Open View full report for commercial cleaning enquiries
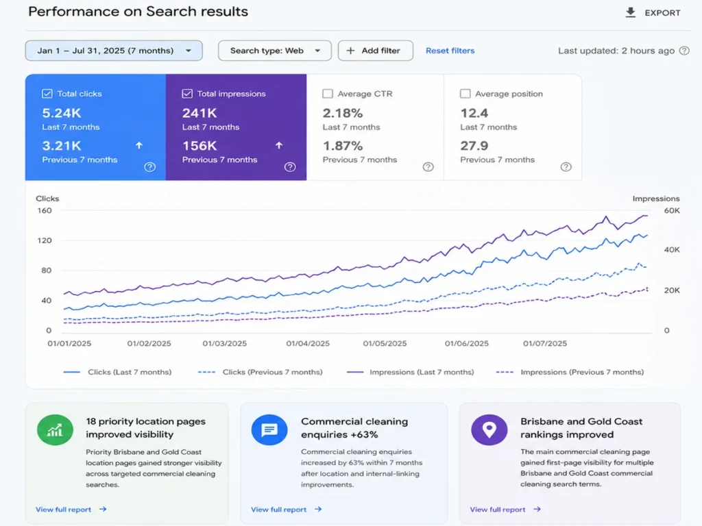Image resolution: width=702 pixels, height=526 pixels. [278, 510]
